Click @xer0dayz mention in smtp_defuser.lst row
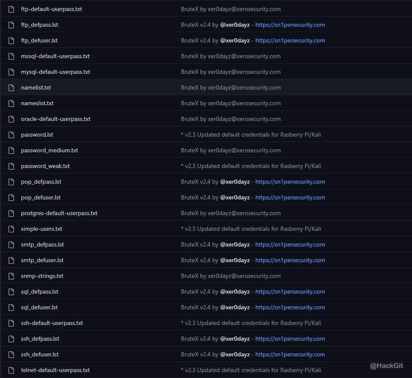 (x=235, y=260)
